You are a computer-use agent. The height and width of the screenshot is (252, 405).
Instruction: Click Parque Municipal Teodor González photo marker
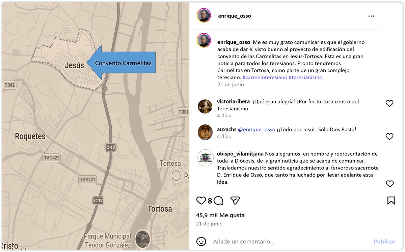[143, 239]
